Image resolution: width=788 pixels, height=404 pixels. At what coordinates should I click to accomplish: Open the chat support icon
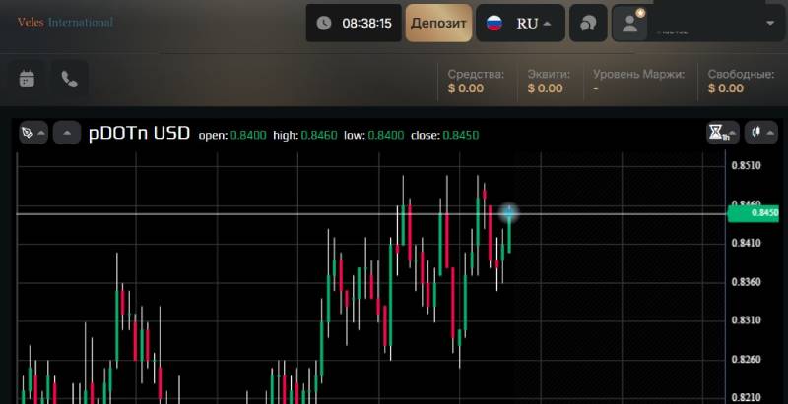[x=588, y=23]
